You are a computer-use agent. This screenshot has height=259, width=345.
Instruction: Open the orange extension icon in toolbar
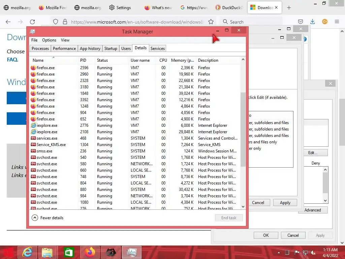(x=324, y=22)
